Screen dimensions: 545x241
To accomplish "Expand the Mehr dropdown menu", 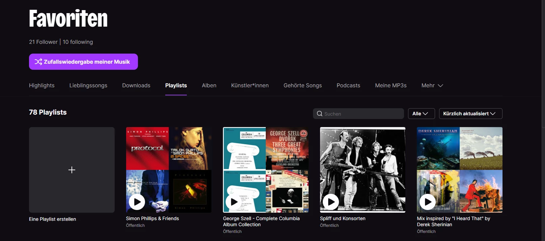I will click(x=432, y=86).
